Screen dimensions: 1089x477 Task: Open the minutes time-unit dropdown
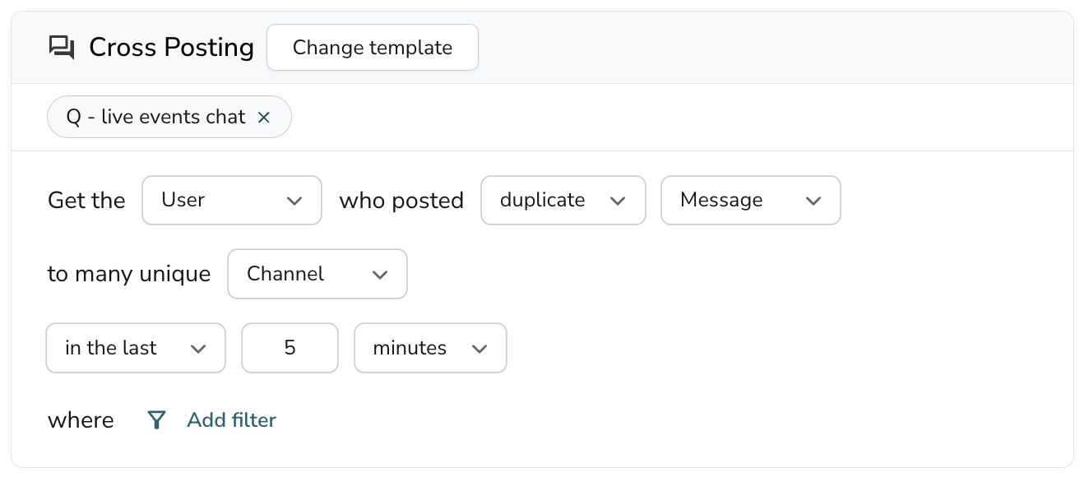430,348
